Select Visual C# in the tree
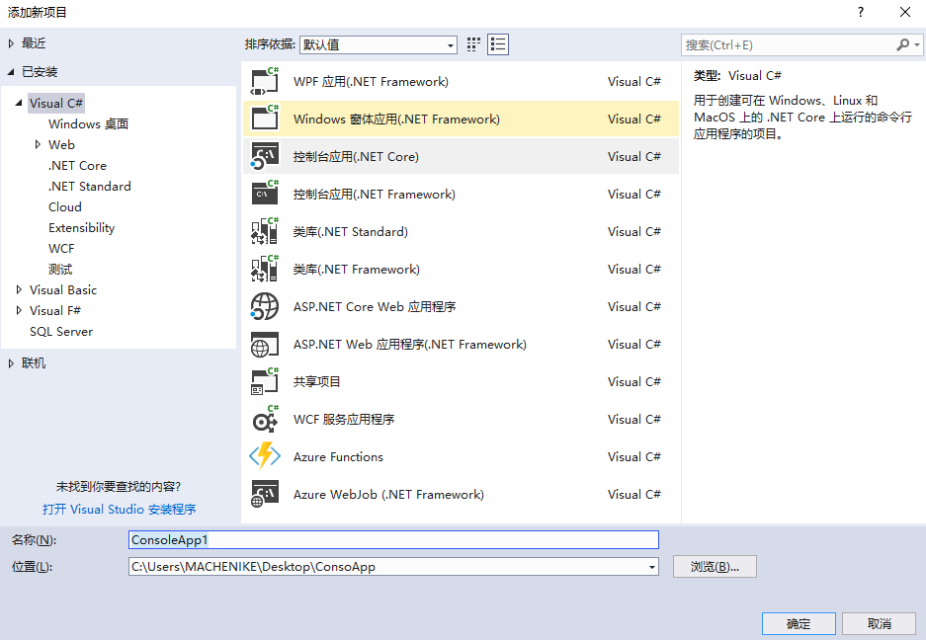Viewport: 926px width, 640px height. (56, 104)
